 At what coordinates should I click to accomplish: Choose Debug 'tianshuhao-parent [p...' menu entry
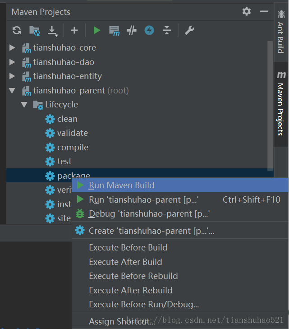click(180, 214)
